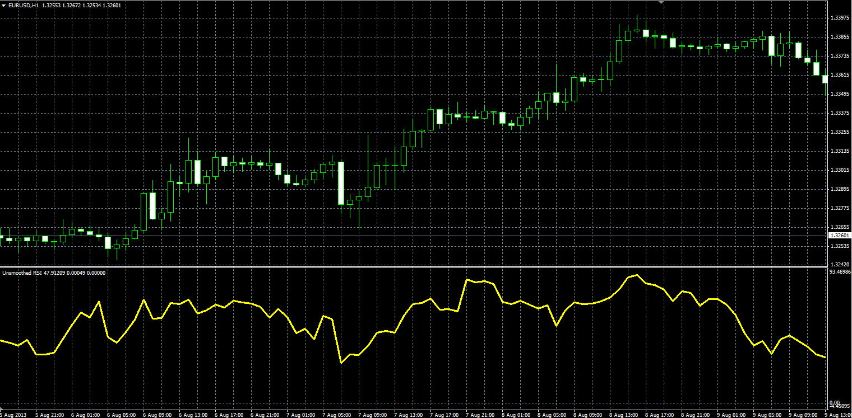852x418 pixels.
Task: Click the 9 Aug 05:00 time label
Action: coord(767,415)
